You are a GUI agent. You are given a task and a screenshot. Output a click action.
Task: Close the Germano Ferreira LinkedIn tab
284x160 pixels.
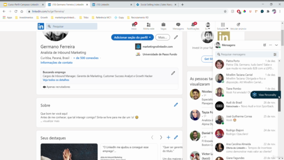click(x=87, y=5)
